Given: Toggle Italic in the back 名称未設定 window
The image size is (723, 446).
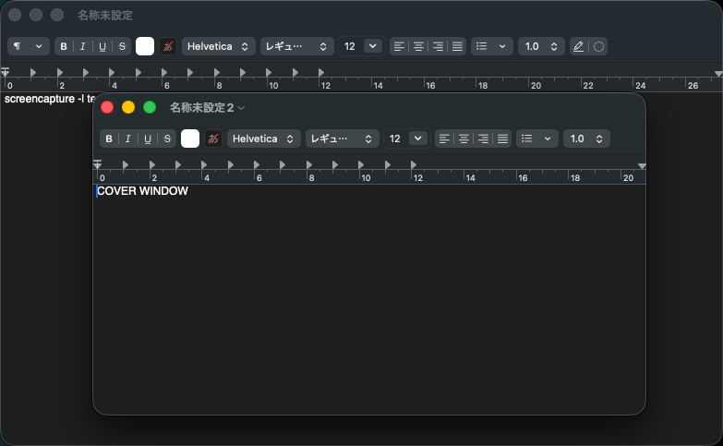Looking at the screenshot, I should pyautogui.click(x=83, y=46).
